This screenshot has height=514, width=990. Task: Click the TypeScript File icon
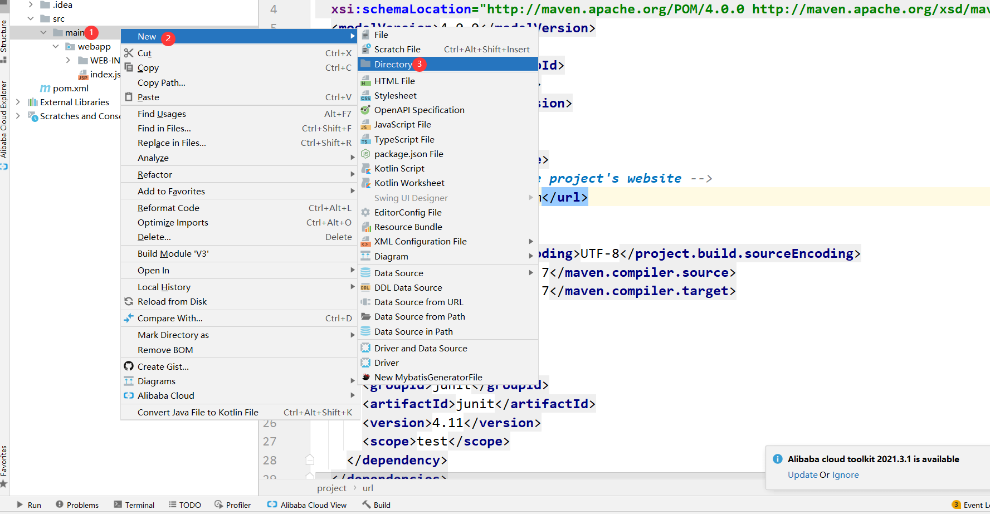pos(365,139)
